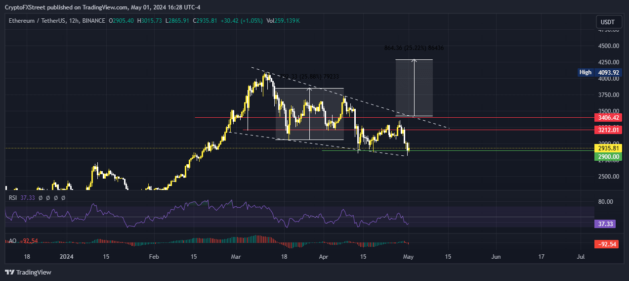Click the red 3212.01 price label

click(608, 130)
